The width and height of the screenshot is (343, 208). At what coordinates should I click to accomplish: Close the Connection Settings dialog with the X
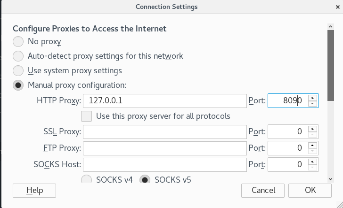[x=337, y=7]
